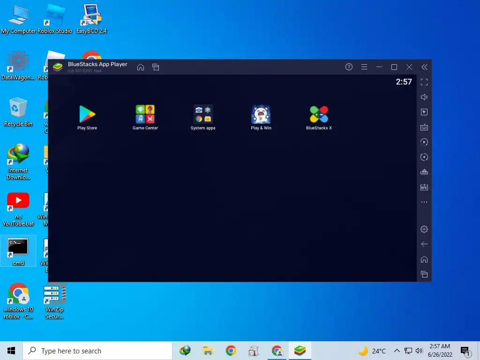Select EasyBCD 2.4 desktop shortcut
Viewport: 480px width, 360px height.
tap(91, 19)
